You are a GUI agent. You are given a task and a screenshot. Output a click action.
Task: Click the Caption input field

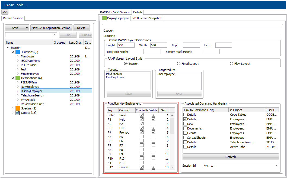coord(204,31)
